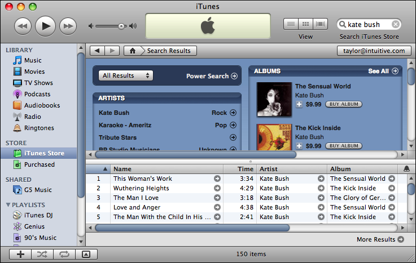416x263 pixels.
Task: Click the low volume speaker icon
Action: [x=91, y=26]
